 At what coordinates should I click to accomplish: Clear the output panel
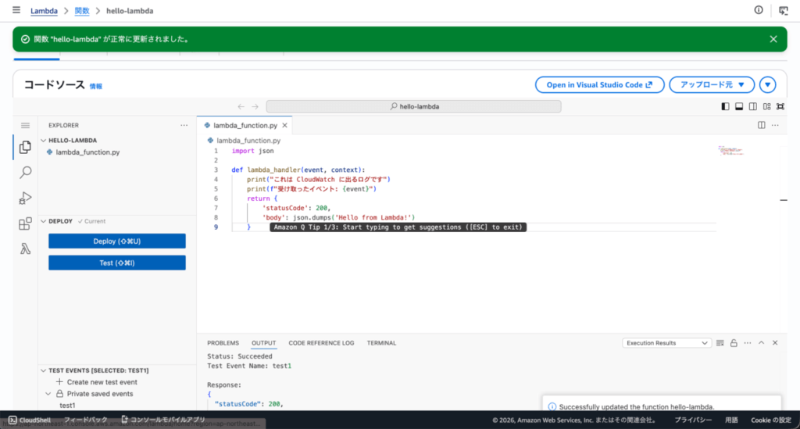[x=720, y=343]
